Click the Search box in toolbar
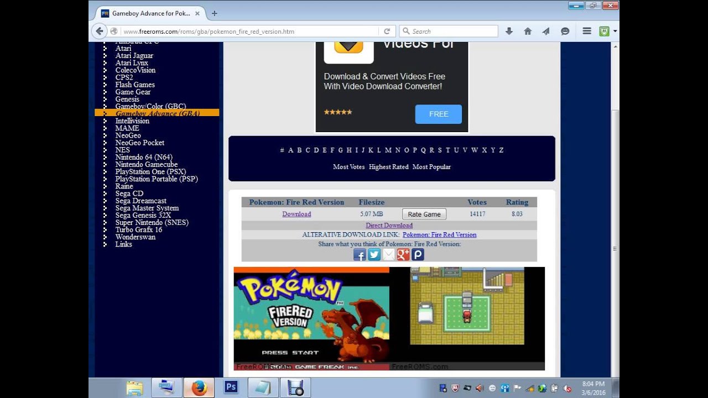Screen dimensions: 708x398 449,32
